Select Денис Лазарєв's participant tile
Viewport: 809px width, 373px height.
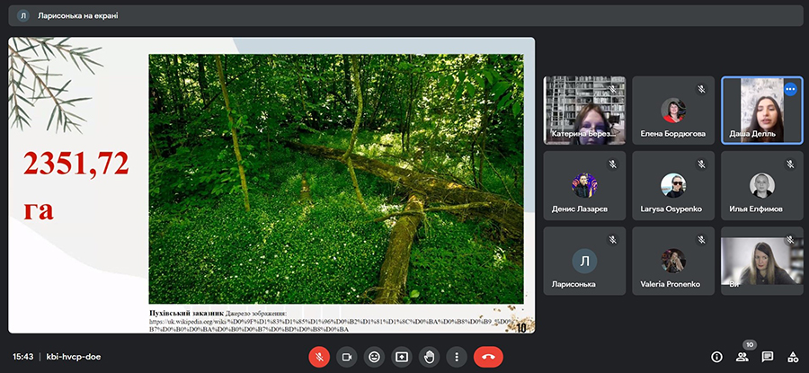tap(584, 185)
